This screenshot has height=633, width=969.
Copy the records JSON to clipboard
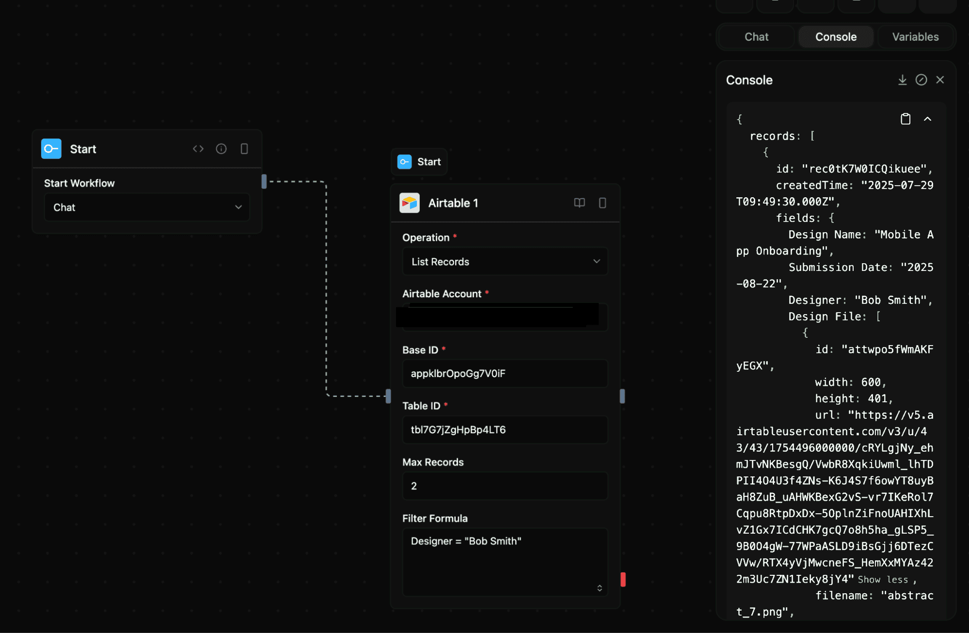tap(905, 118)
